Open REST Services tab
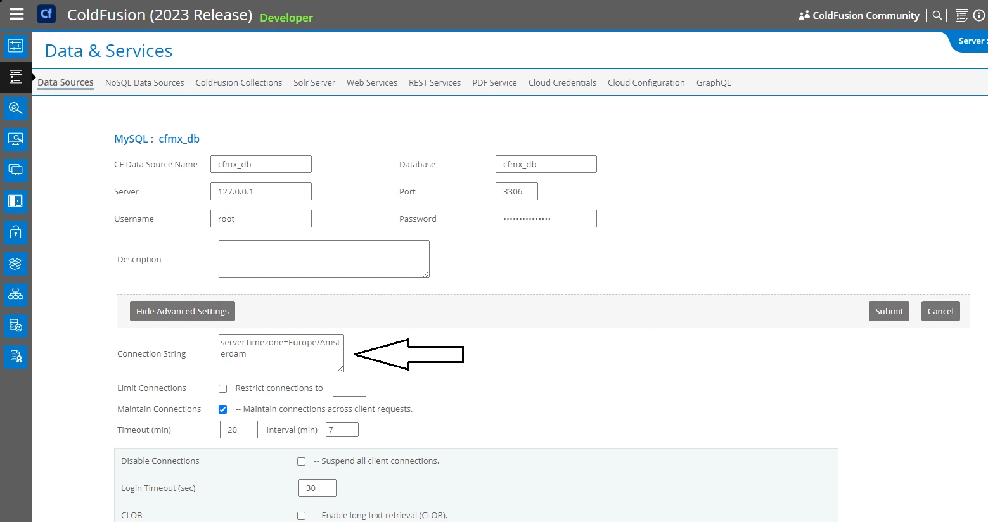 click(435, 82)
